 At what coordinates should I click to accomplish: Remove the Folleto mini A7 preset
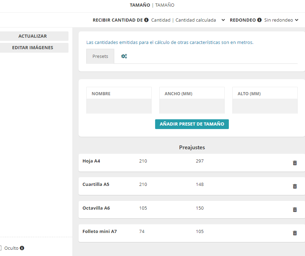(295, 233)
